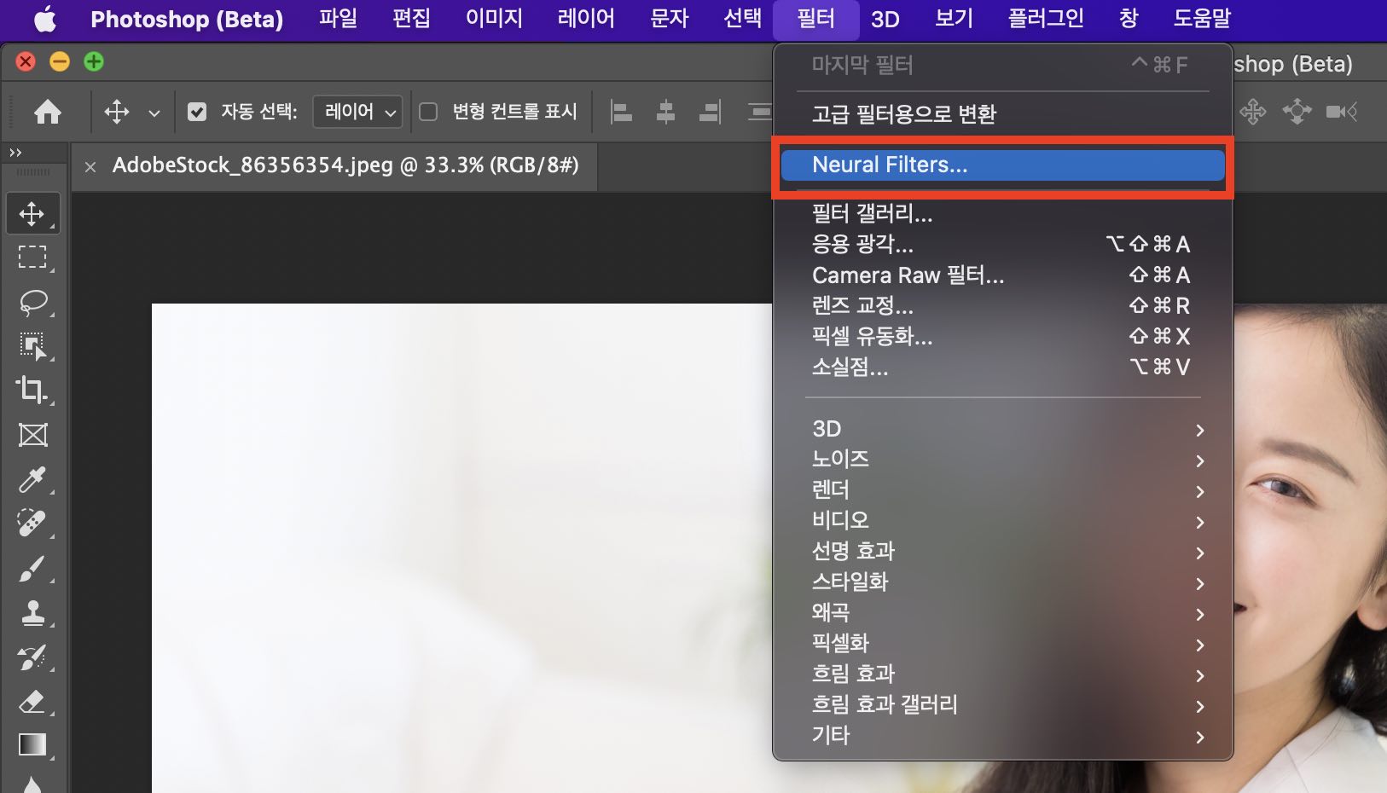1387x793 pixels.
Task: Expand the 흐림 효과 submenu
Action: (1002, 674)
